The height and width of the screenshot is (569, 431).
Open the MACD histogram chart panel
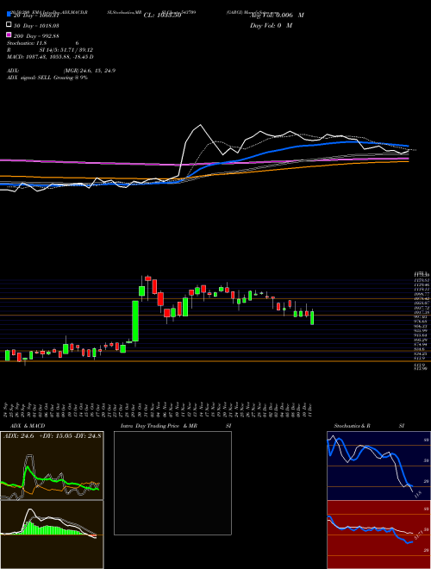point(52,535)
